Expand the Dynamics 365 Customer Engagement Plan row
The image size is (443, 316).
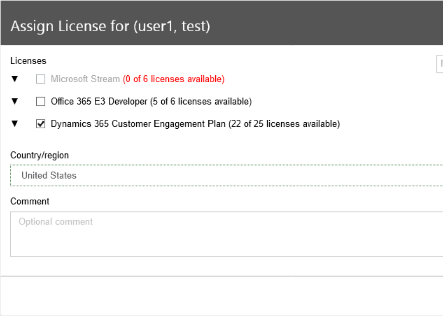coord(15,124)
